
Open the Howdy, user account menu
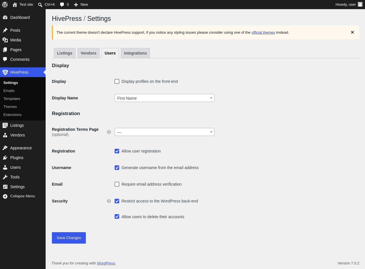[349, 5]
